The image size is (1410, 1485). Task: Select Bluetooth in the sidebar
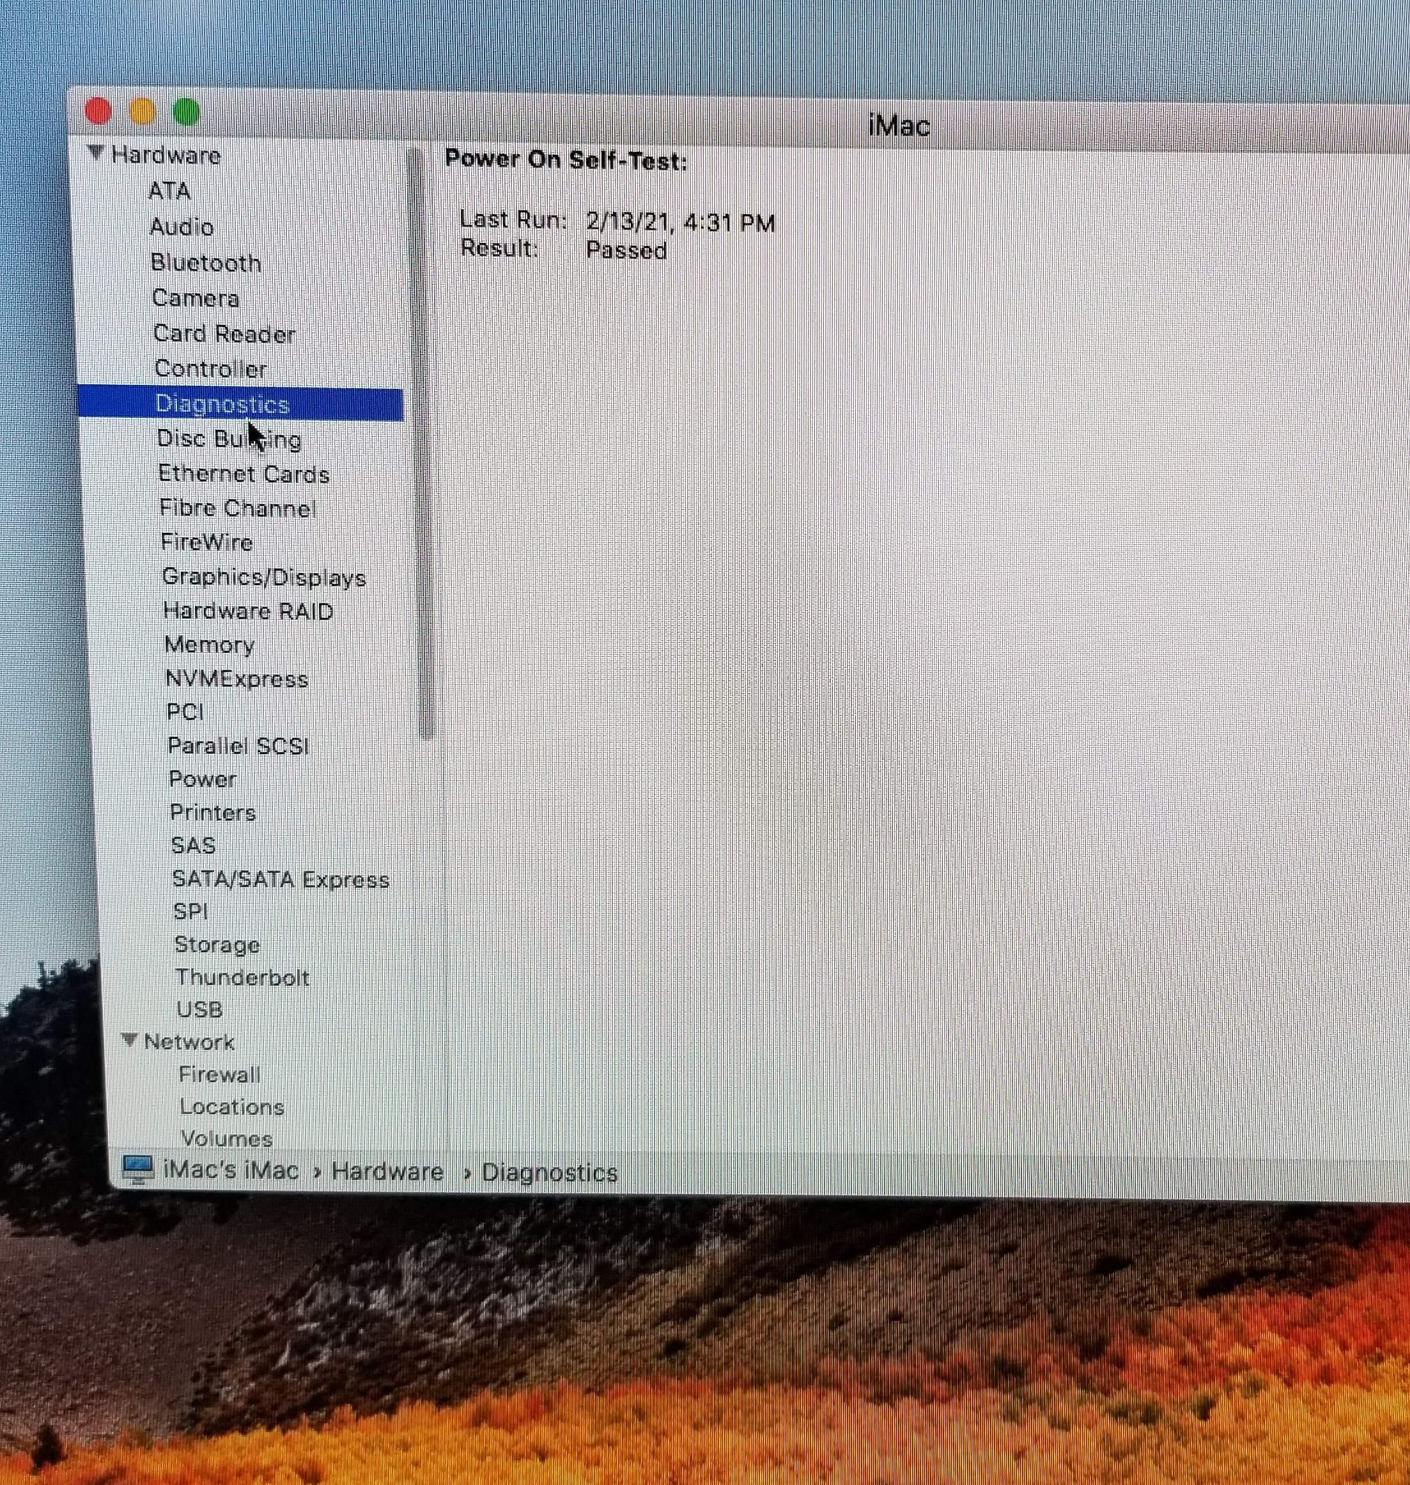tap(205, 262)
